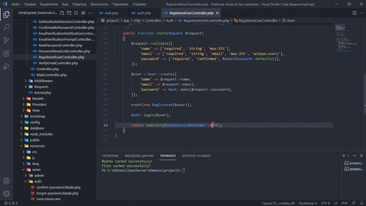Open the Source Control view

[x=6, y=40]
